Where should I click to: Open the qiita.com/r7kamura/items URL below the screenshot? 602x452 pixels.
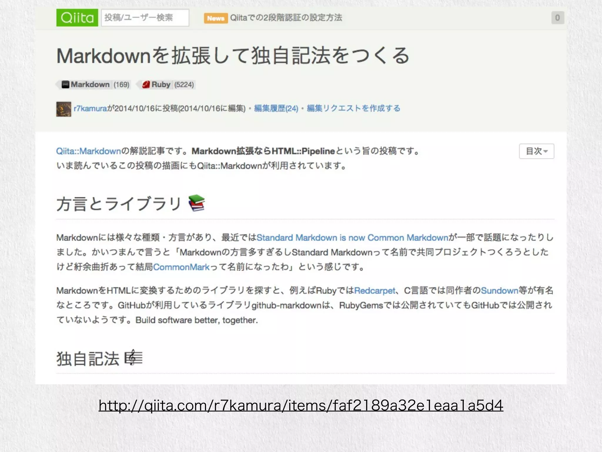(x=301, y=406)
